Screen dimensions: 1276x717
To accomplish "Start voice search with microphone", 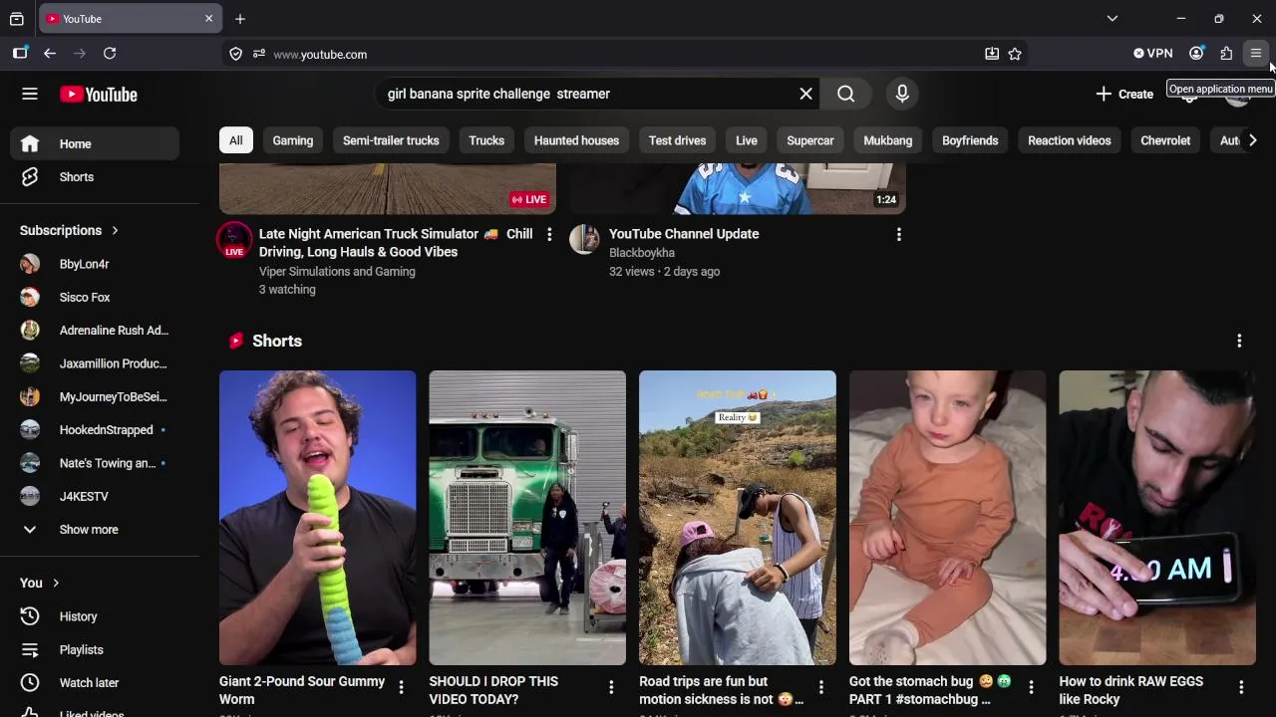I will pos(902,94).
